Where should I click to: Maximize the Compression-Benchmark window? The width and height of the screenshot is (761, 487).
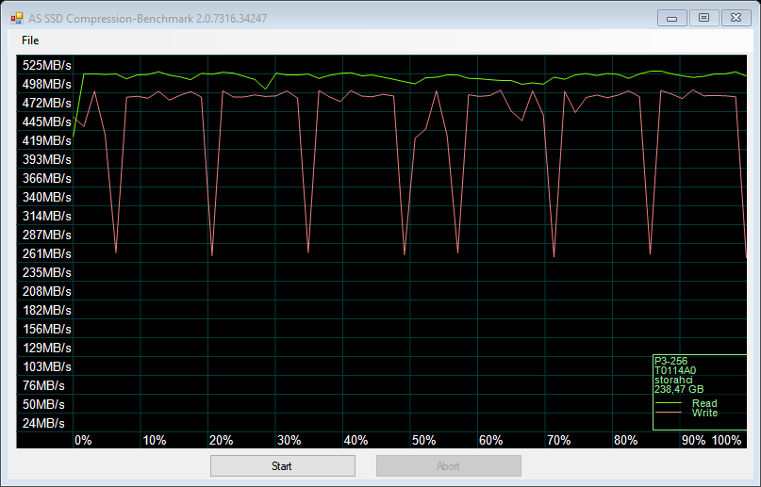[703, 17]
